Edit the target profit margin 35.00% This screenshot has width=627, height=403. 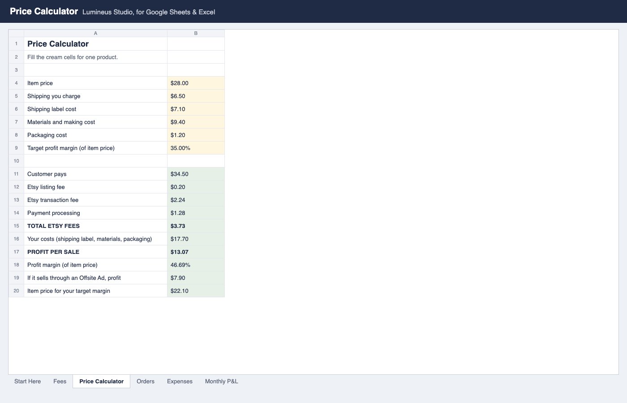coord(196,148)
